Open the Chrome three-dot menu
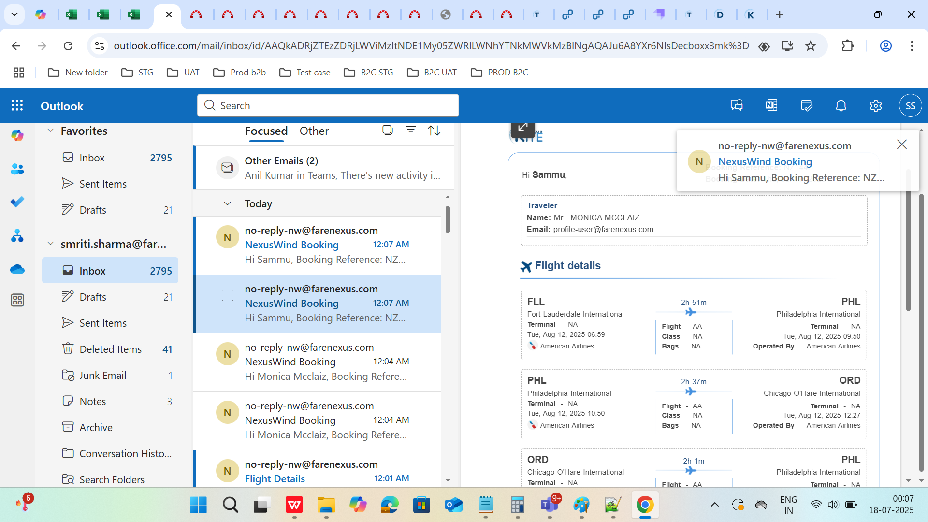Viewport: 928px width, 522px height. 912,46
